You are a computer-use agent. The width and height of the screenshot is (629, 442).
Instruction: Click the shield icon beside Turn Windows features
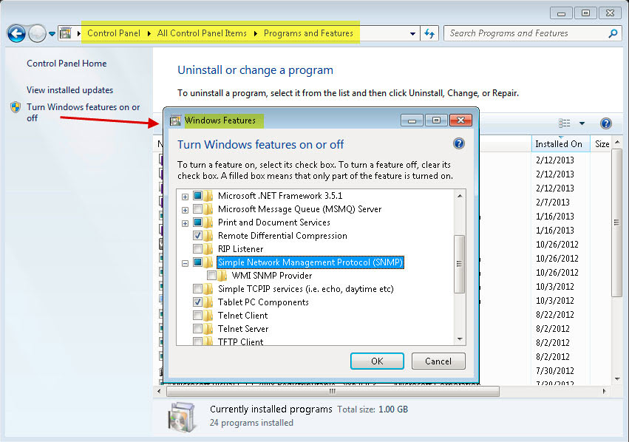(x=16, y=107)
